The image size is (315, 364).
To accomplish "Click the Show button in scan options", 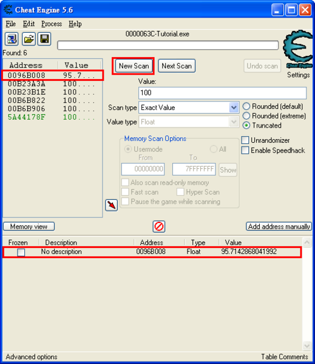I will coord(228,170).
